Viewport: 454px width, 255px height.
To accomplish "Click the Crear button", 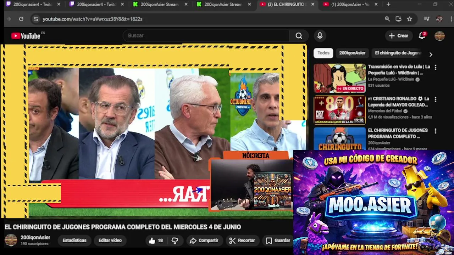I will (399, 36).
